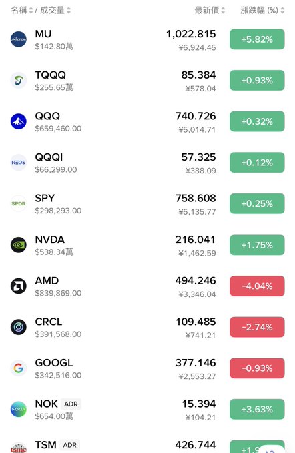Viewport: 295px width, 453px height.
Task: Tap the Google G logo icon
Action: [x=19, y=368]
